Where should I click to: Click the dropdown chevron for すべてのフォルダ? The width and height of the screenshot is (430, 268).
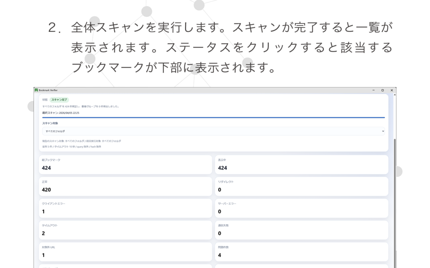click(383, 131)
